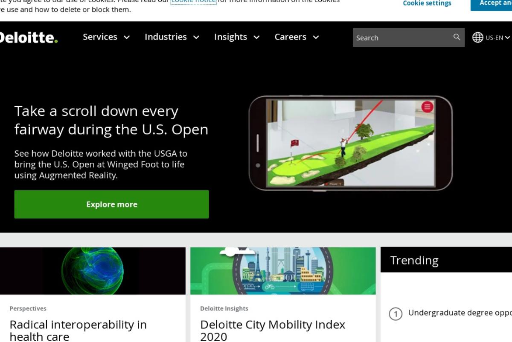Open Radical interoperability in health care article
This screenshot has width=512, height=342.
tap(78, 331)
